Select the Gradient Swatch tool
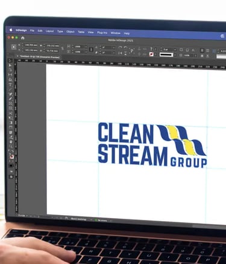226x264 pixels. pyautogui.click(x=11, y=123)
